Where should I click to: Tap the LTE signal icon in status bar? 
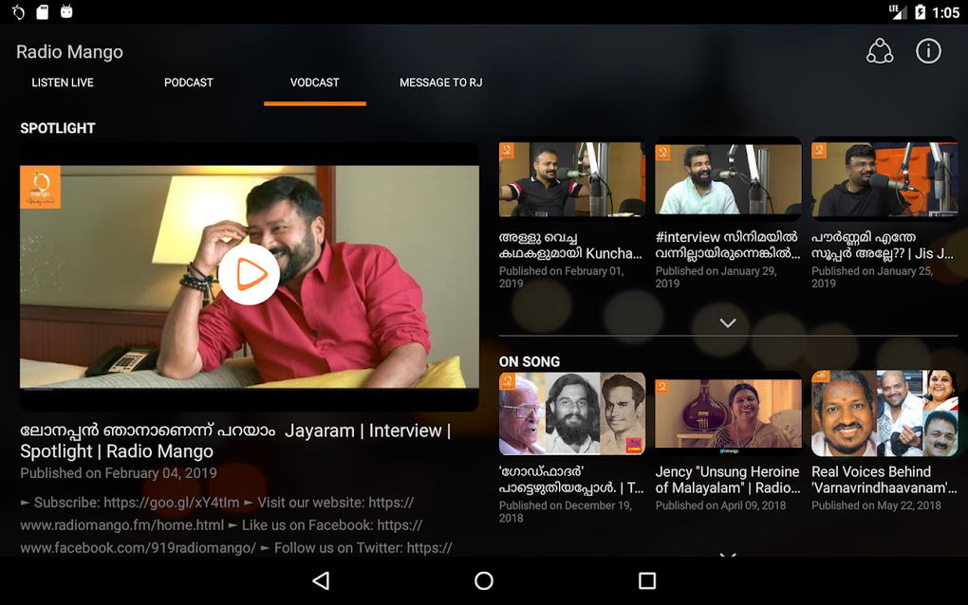point(898,11)
